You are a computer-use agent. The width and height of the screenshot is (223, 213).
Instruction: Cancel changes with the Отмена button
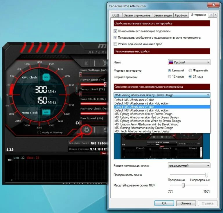[186, 203]
